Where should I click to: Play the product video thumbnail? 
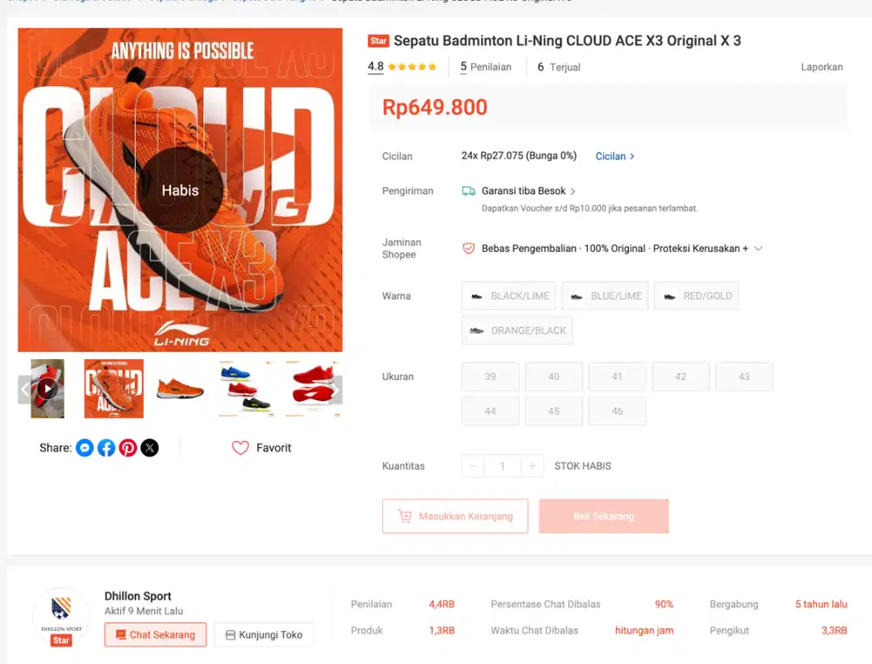pyautogui.click(x=47, y=389)
